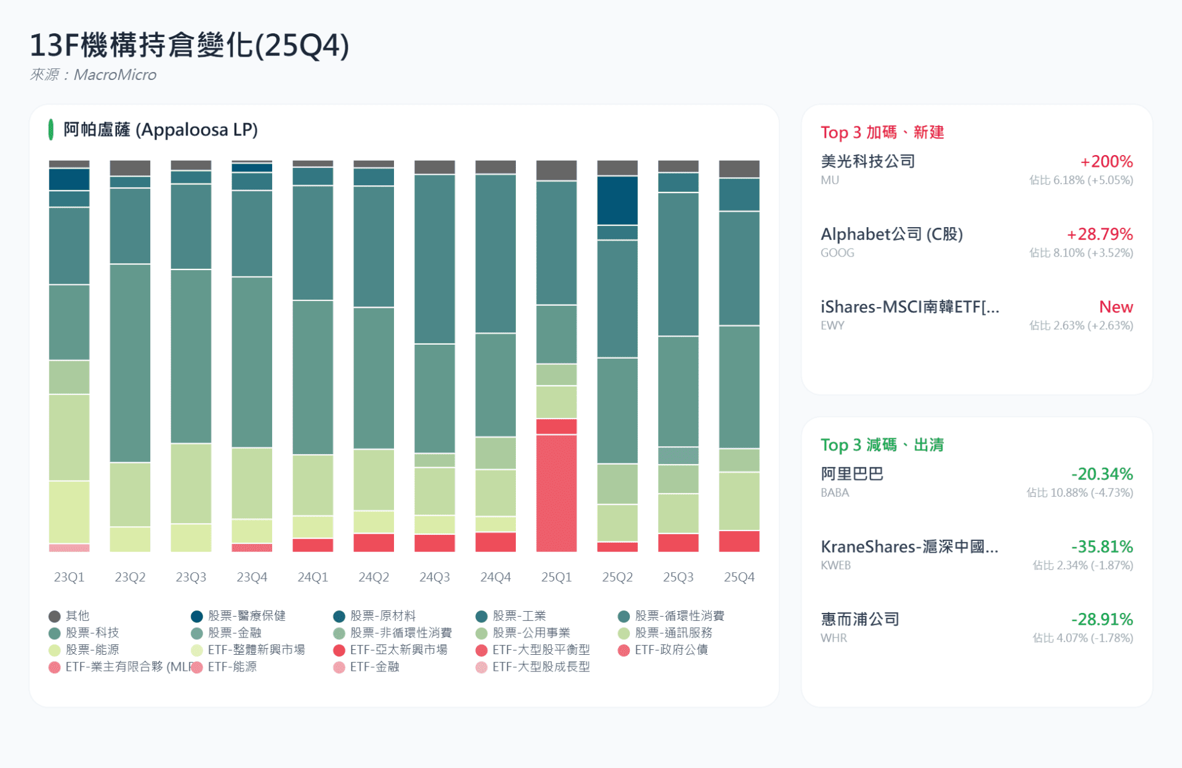The image size is (1182, 768).
Task: Click the ETF-政府公債 legend dot
Action: coord(624,650)
